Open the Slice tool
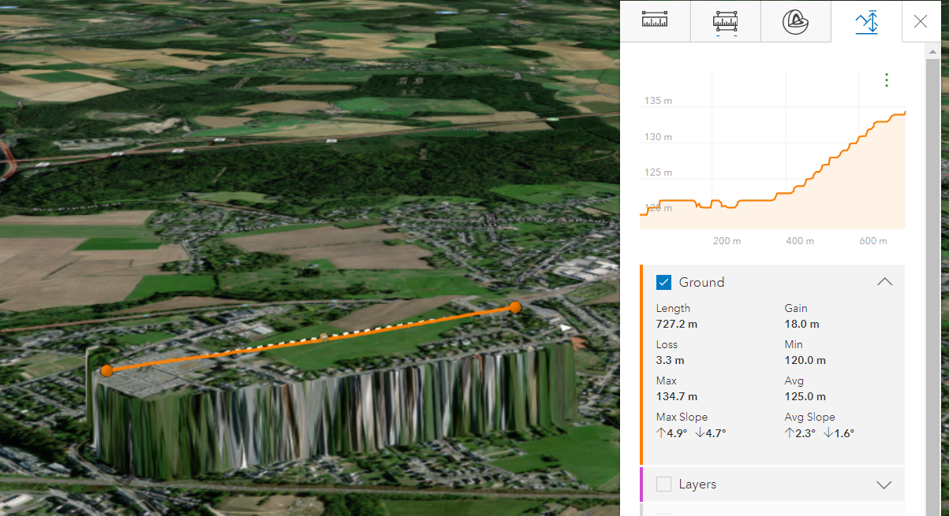The image size is (949, 516). tap(795, 21)
